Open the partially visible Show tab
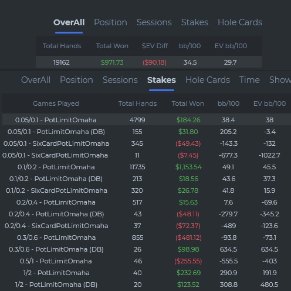The image size is (291, 291). (x=280, y=80)
